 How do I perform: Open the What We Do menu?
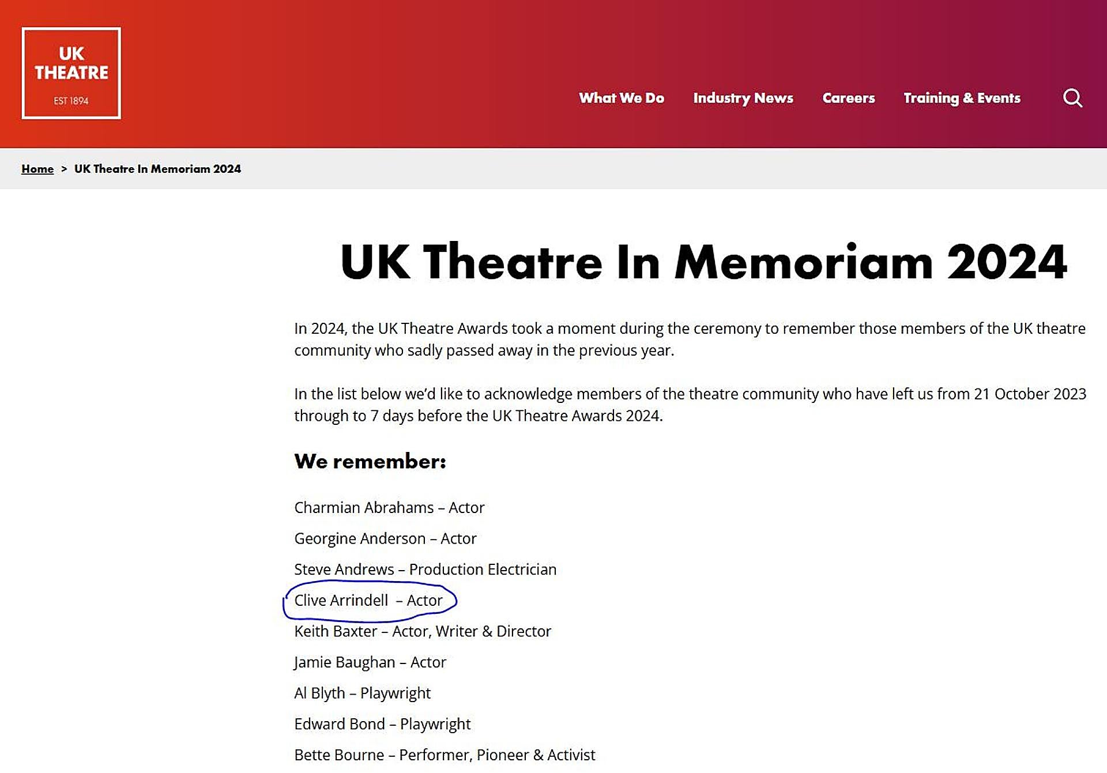coord(621,98)
